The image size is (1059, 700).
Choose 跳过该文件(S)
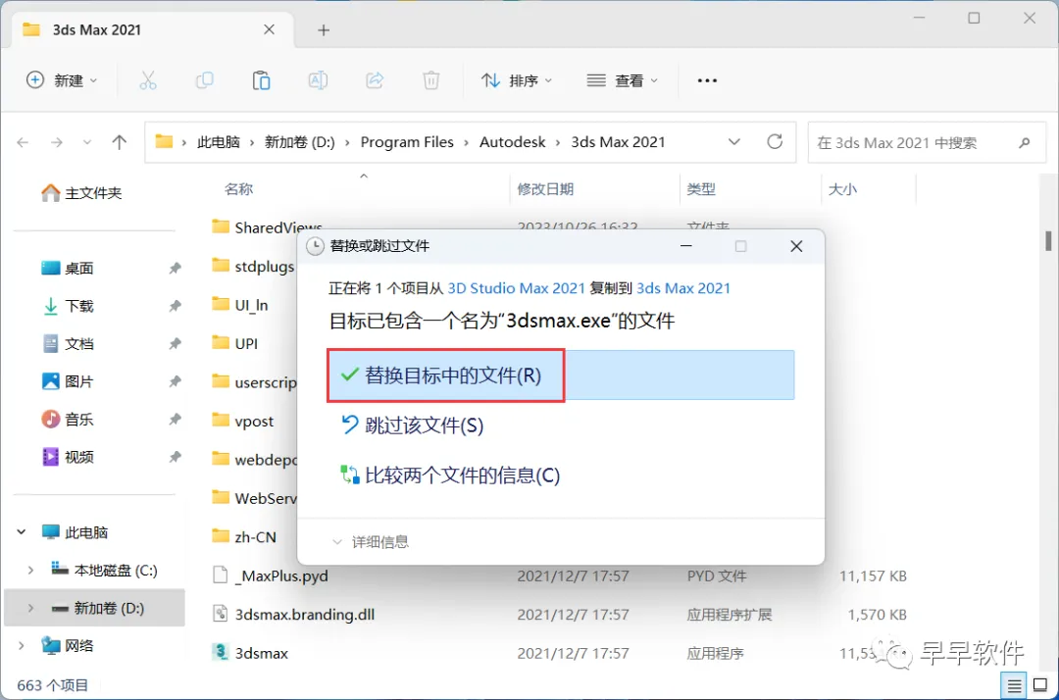click(x=413, y=425)
